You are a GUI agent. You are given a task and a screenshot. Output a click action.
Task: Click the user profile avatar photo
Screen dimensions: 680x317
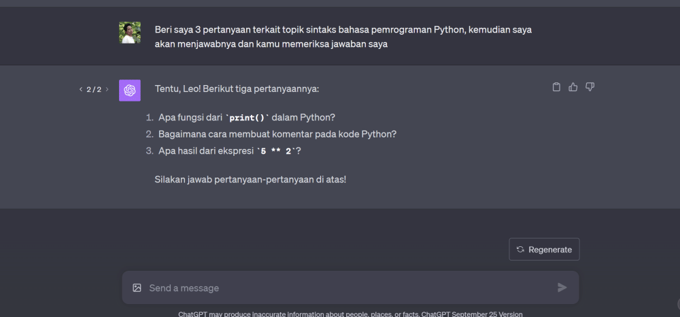[x=130, y=33]
